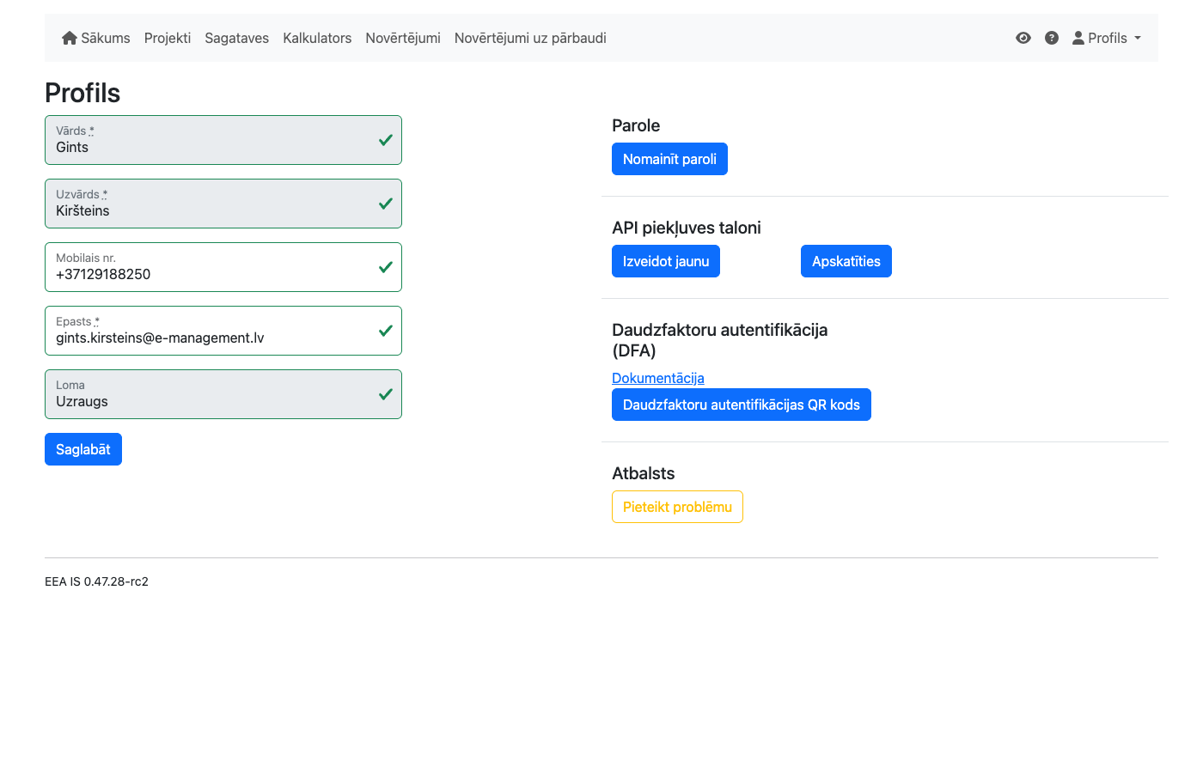
Task: View API tokens via Apskatīties
Action: [x=846, y=261]
